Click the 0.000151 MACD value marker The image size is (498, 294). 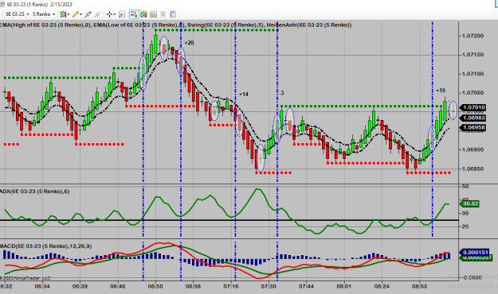coord(475,253)
